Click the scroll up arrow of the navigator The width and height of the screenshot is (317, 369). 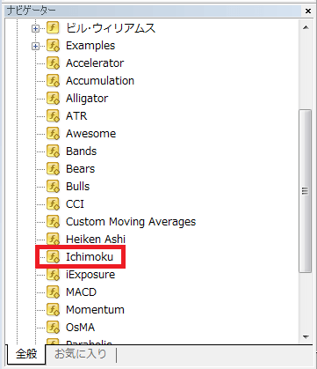click(306, 27)
